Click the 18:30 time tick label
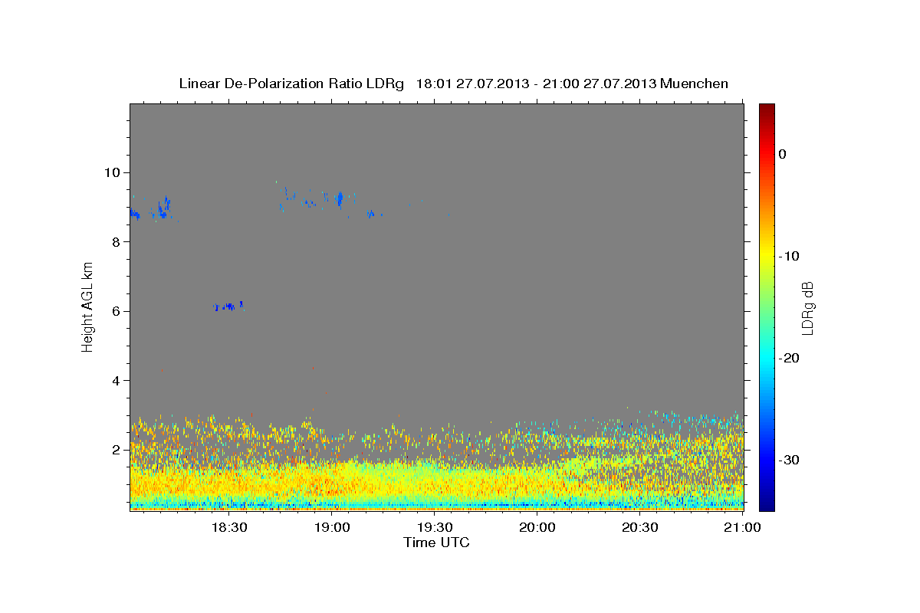The image size is (920, 613). 229,528
